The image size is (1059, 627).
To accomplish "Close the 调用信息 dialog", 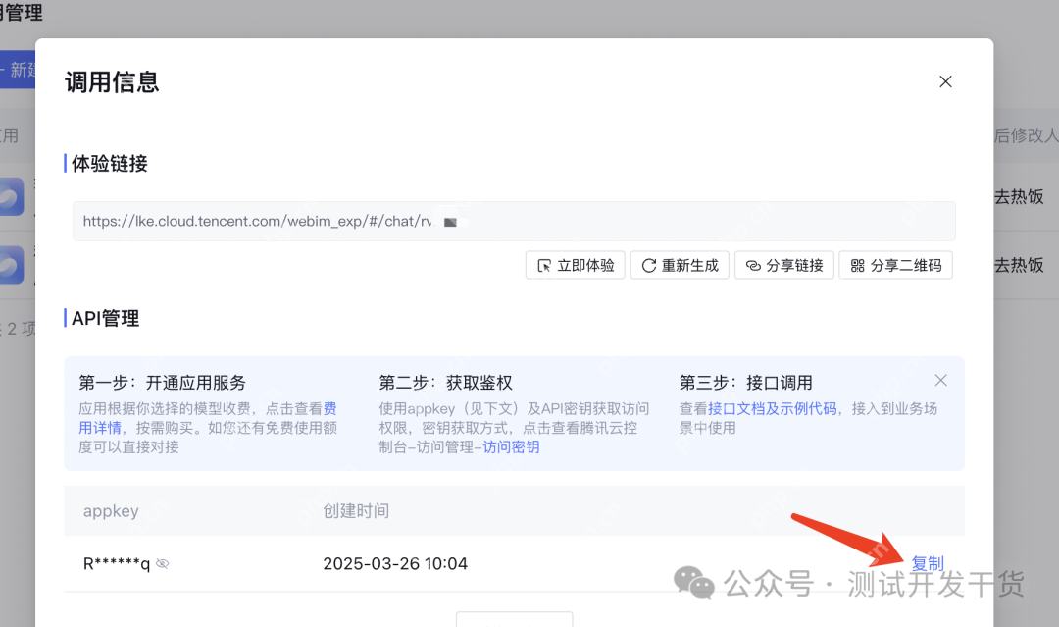I will pyautogui.click(x=944, y=81).
